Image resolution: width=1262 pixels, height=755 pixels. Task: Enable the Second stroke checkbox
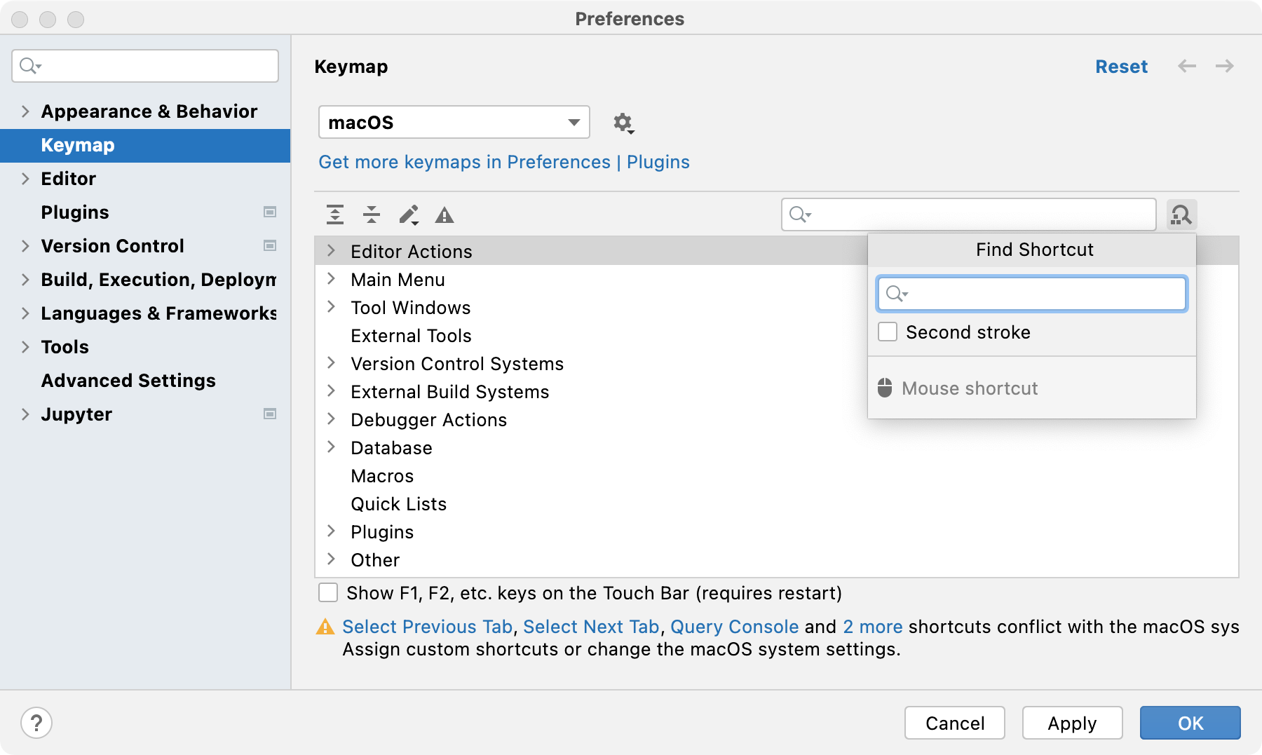point(888,332)
